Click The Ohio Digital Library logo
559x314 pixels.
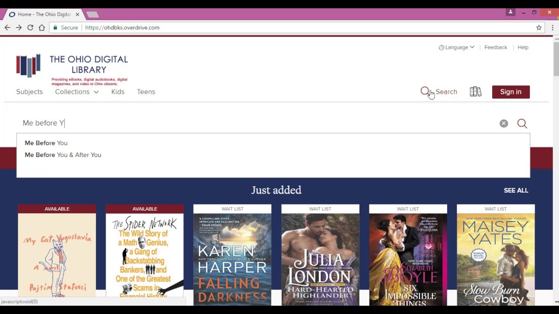tap(72, 69)
